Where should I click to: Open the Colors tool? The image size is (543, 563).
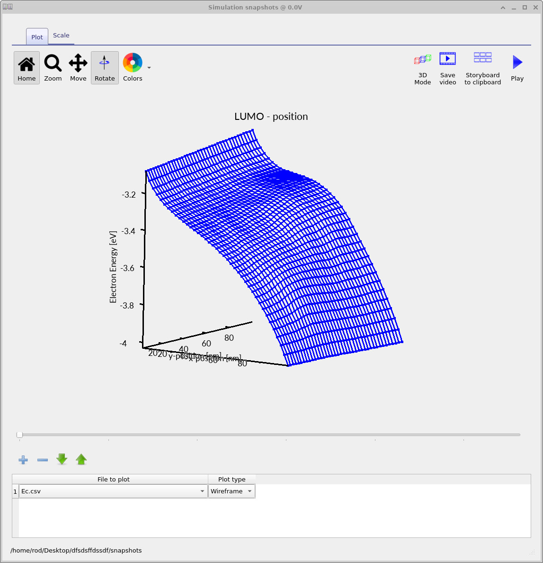coord(132,67)
